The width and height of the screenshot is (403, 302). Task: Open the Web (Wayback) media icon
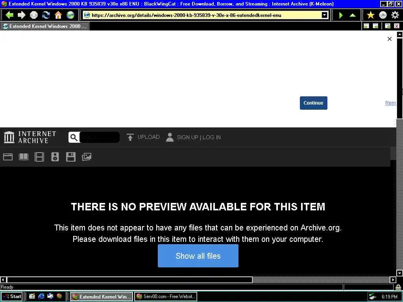pyautogui.click(x=8, y=157)
